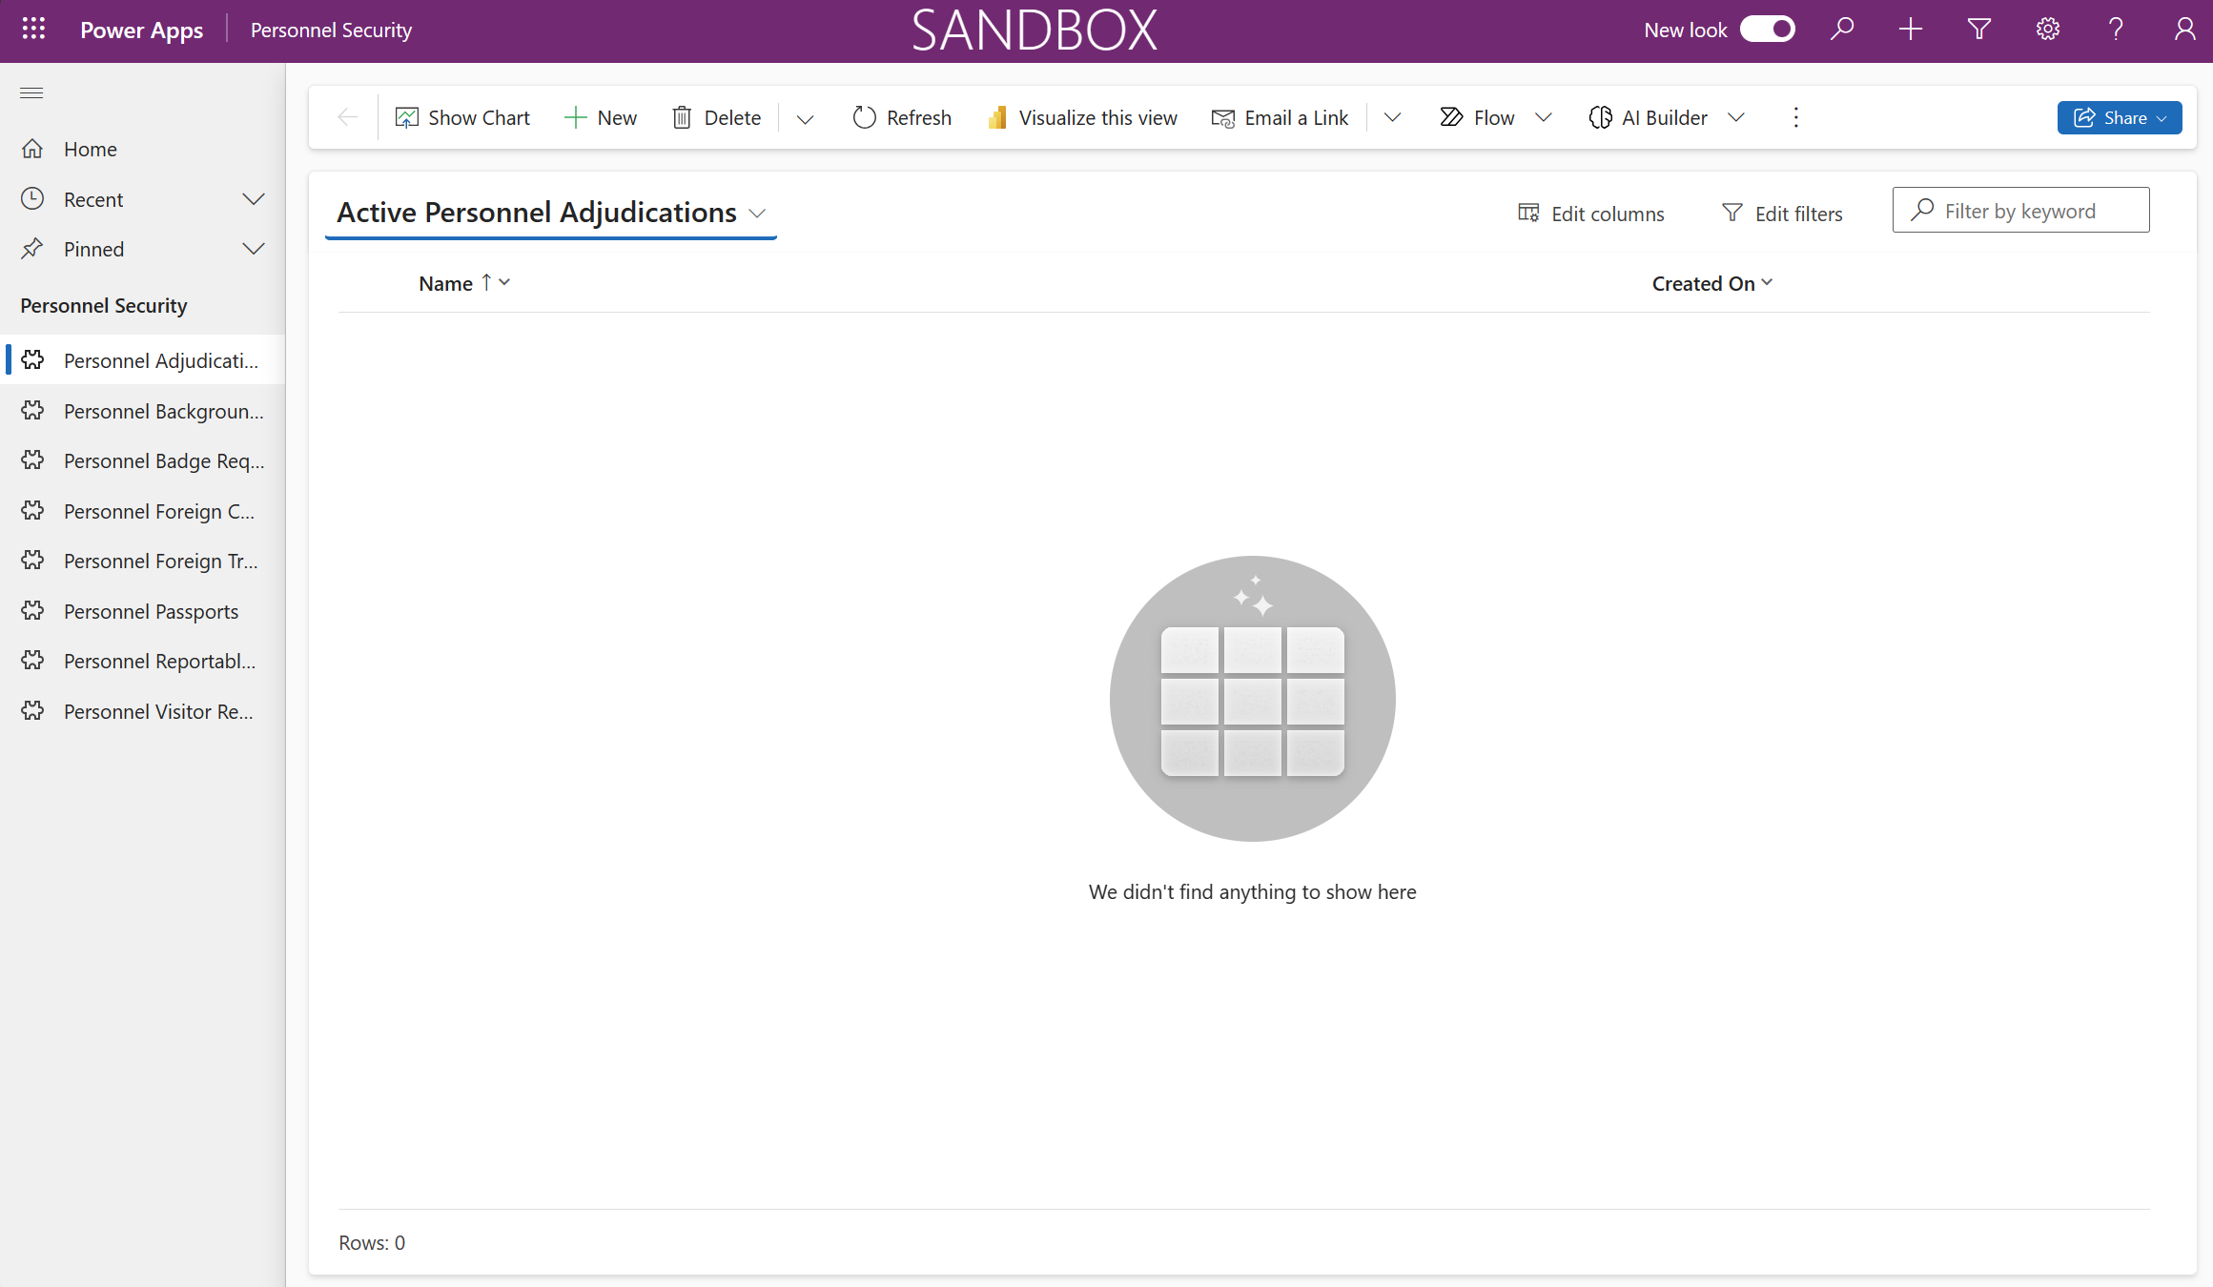Open Personnel Badge Requests navigation item

pos(163,461)
